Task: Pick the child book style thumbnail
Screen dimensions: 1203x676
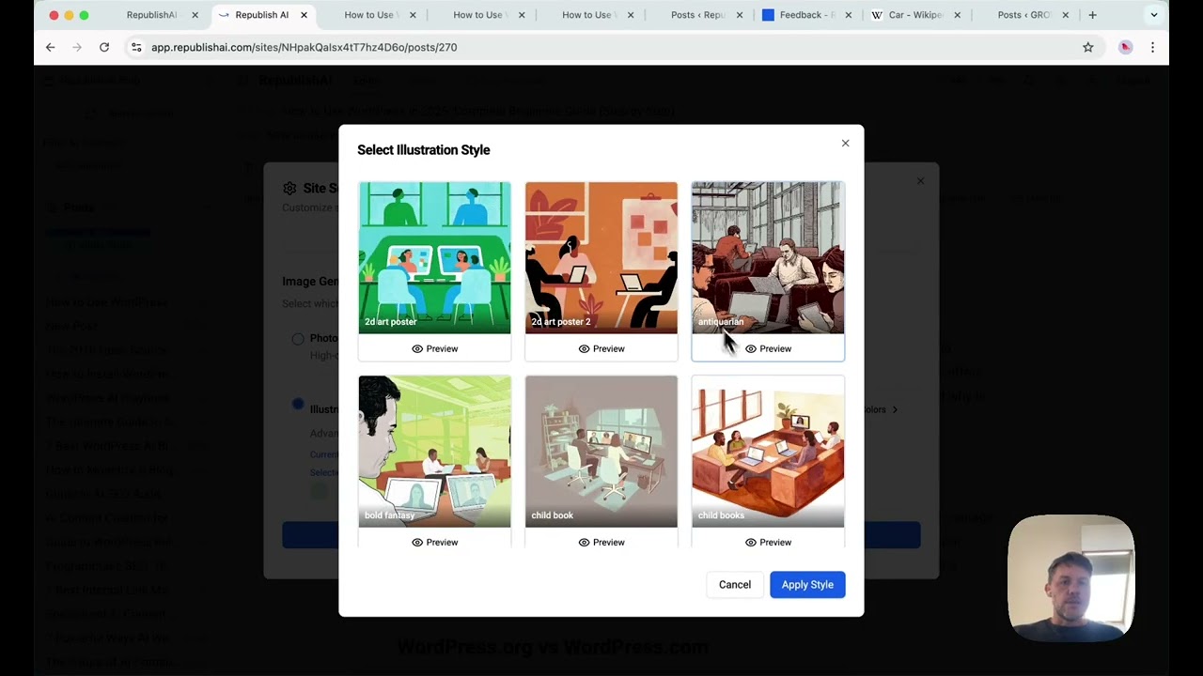Action: [x=601, y=452]
